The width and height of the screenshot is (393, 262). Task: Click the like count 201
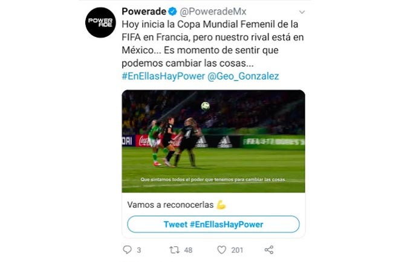237,251
